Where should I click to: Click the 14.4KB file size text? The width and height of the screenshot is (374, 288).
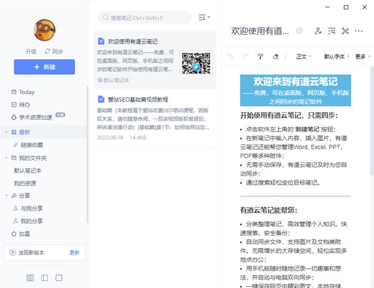pyautogui.click(x=138, y=137)
